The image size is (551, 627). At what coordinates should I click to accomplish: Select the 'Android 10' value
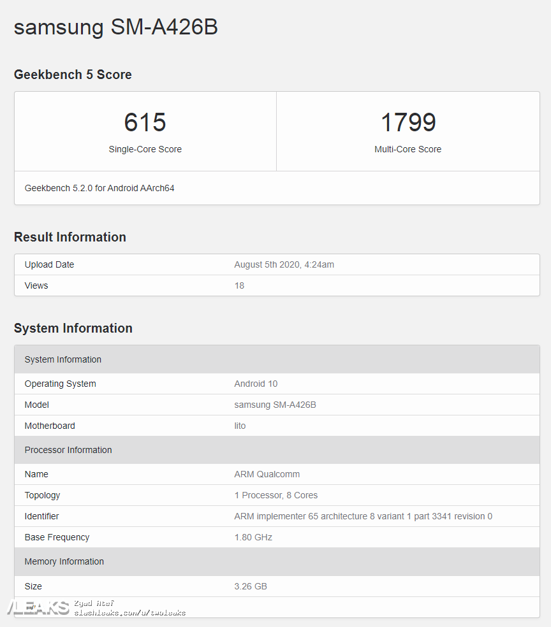(256, 384)
